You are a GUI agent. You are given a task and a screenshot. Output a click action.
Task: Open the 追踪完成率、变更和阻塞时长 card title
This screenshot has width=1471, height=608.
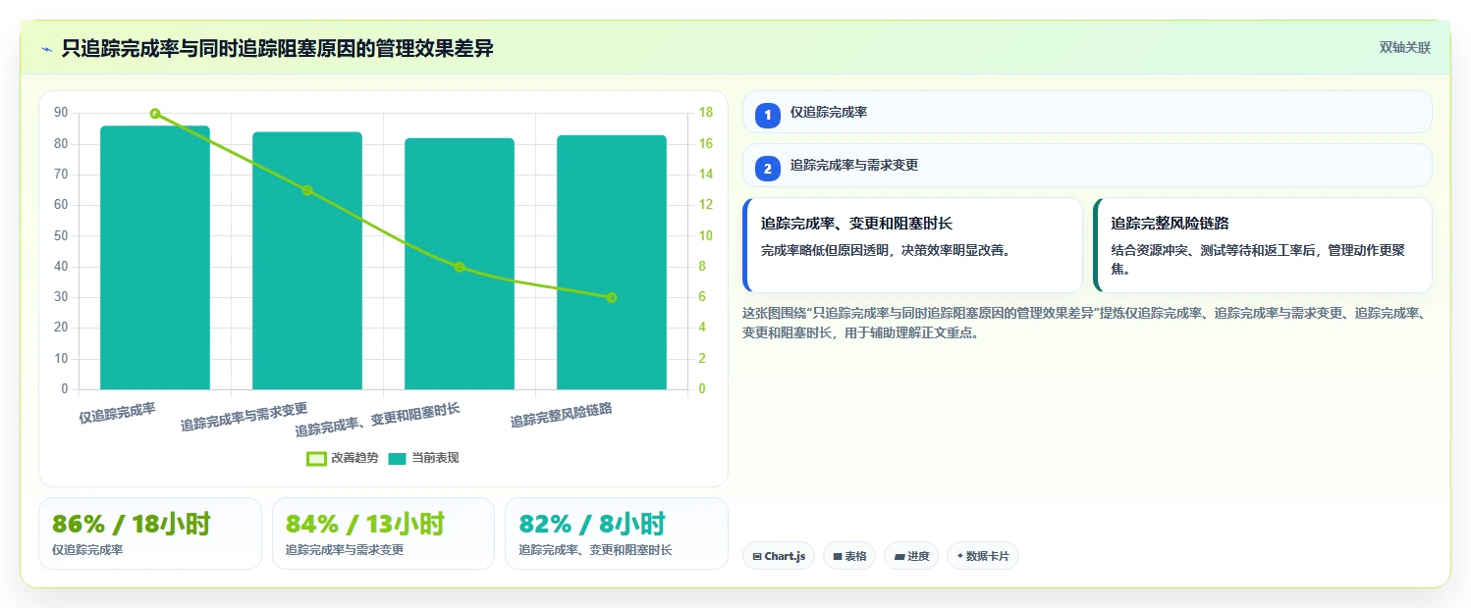(x=856, y=224)
